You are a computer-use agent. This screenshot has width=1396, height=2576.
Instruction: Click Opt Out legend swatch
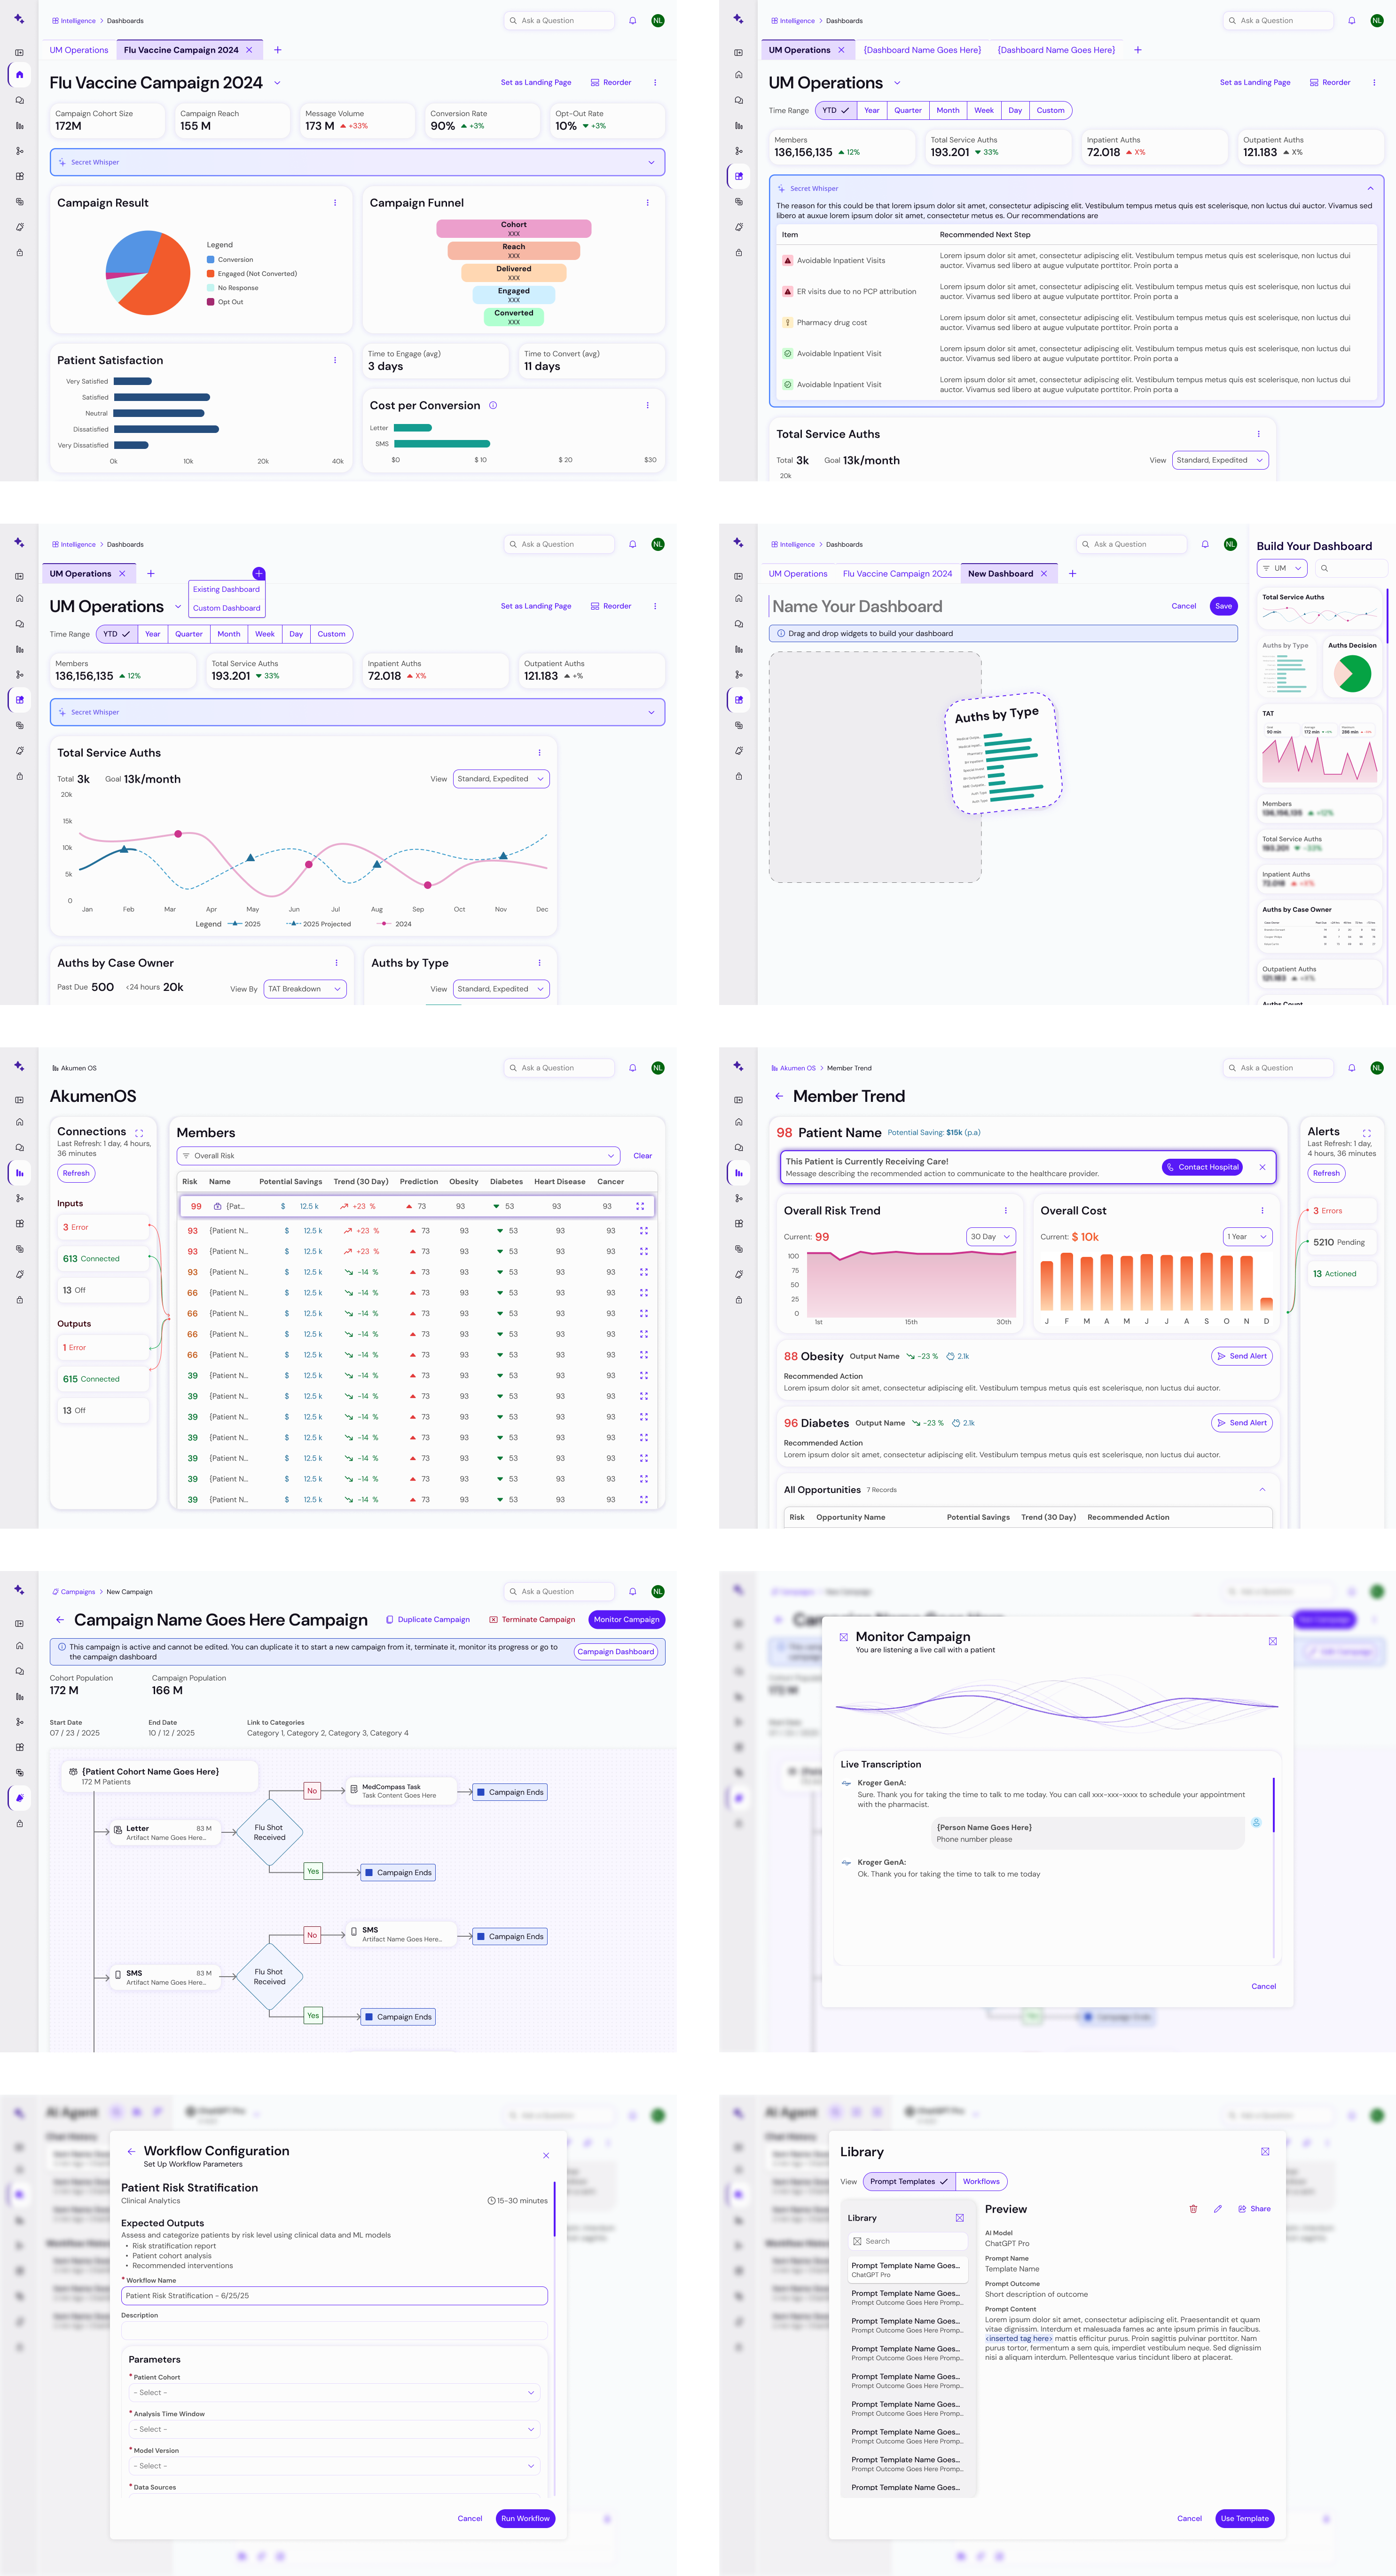(x=210, y=302)
